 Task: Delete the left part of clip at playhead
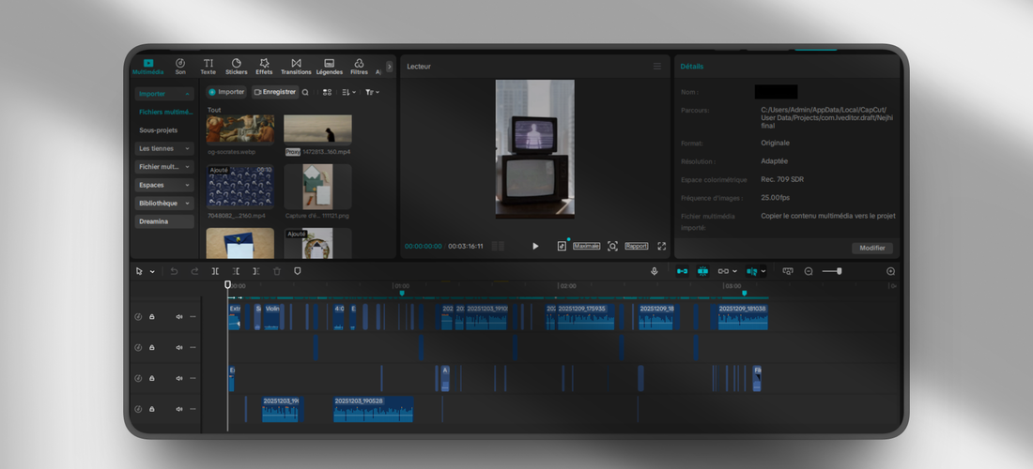coord(236,271)
